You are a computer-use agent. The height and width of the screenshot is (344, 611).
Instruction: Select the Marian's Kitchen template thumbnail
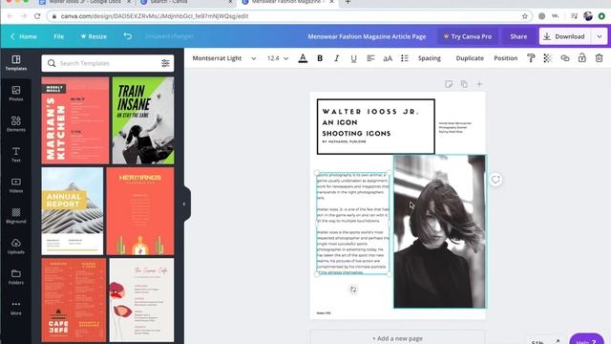[75, 120]
